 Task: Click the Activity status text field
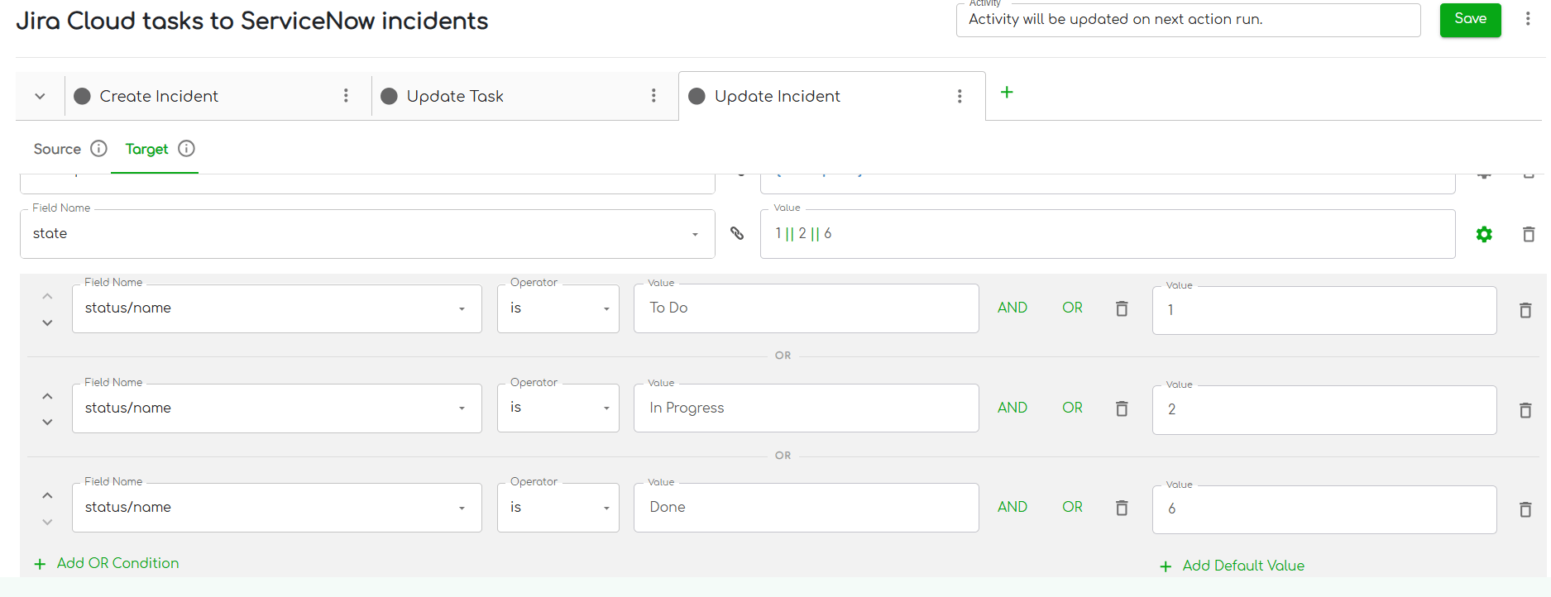(1189, 20)
